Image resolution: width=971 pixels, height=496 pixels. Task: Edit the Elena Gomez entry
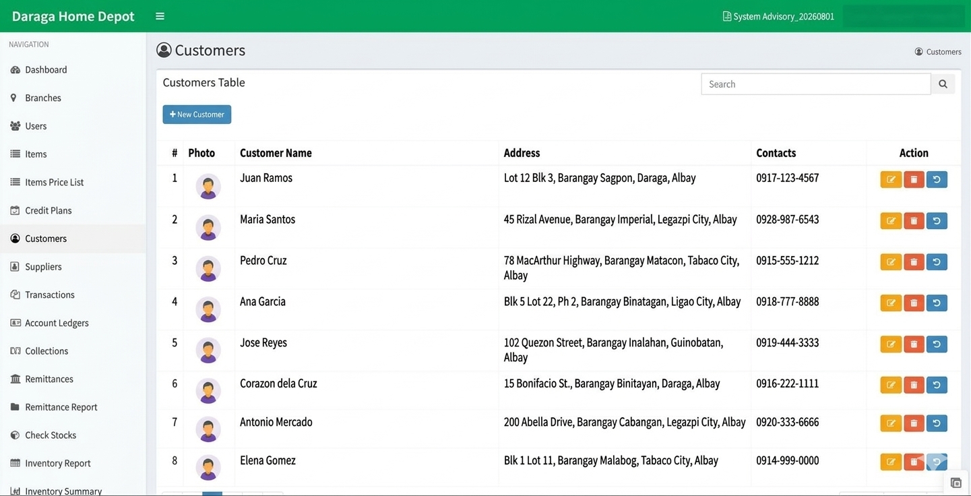coord(891,462)
